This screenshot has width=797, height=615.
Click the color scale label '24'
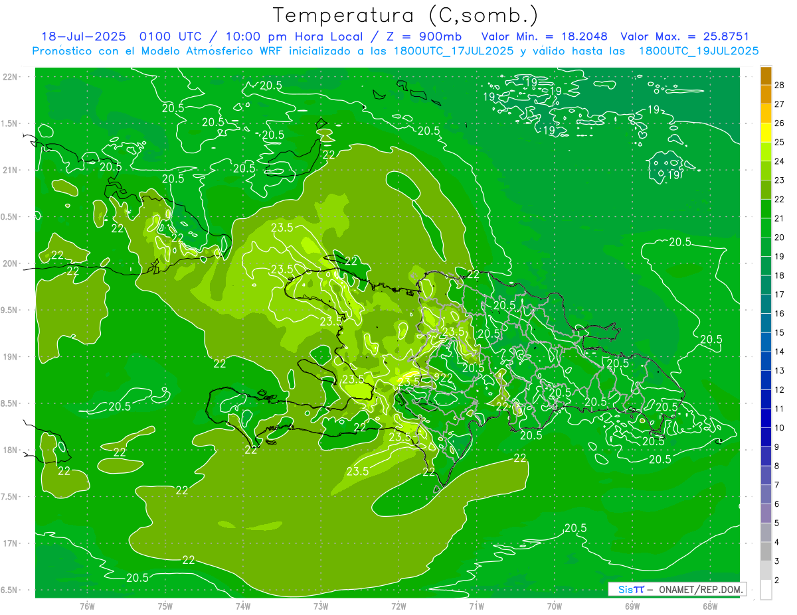click(x=780, y=161)
